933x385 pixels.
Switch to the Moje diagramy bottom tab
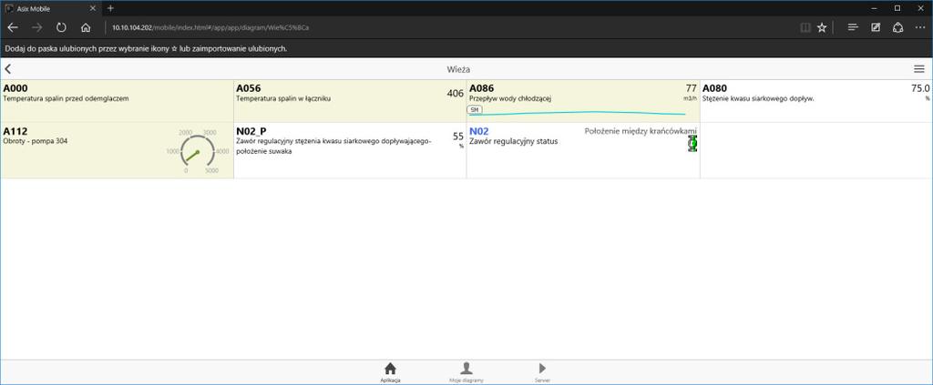tap(466, 372)
